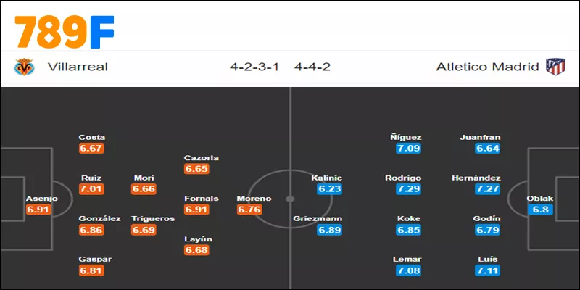Click Asenjo's 6.91 rating badge
580x290 pixels.
[40, 210]
